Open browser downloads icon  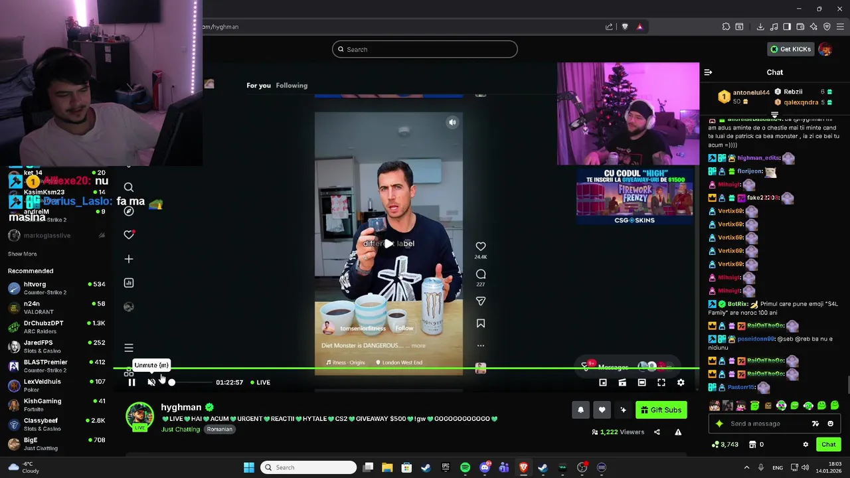point(760,27)
